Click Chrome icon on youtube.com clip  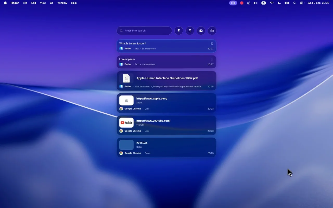pos(121,131)
